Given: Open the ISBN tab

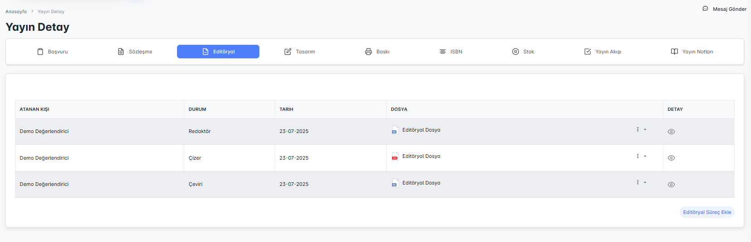Looking at the screenshot, I should tap(451, 52).
